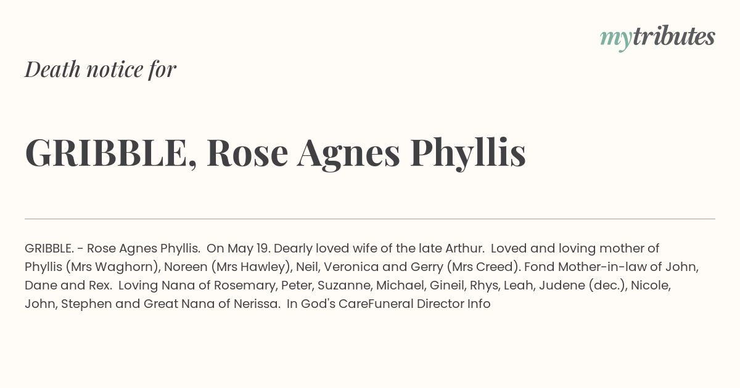Click 'Gerry (Mrs Creed)' text

pyautogui.click(x=467, y=267)
